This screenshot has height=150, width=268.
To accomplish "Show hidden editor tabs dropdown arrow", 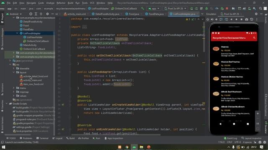I will click(x=202, y=14).
